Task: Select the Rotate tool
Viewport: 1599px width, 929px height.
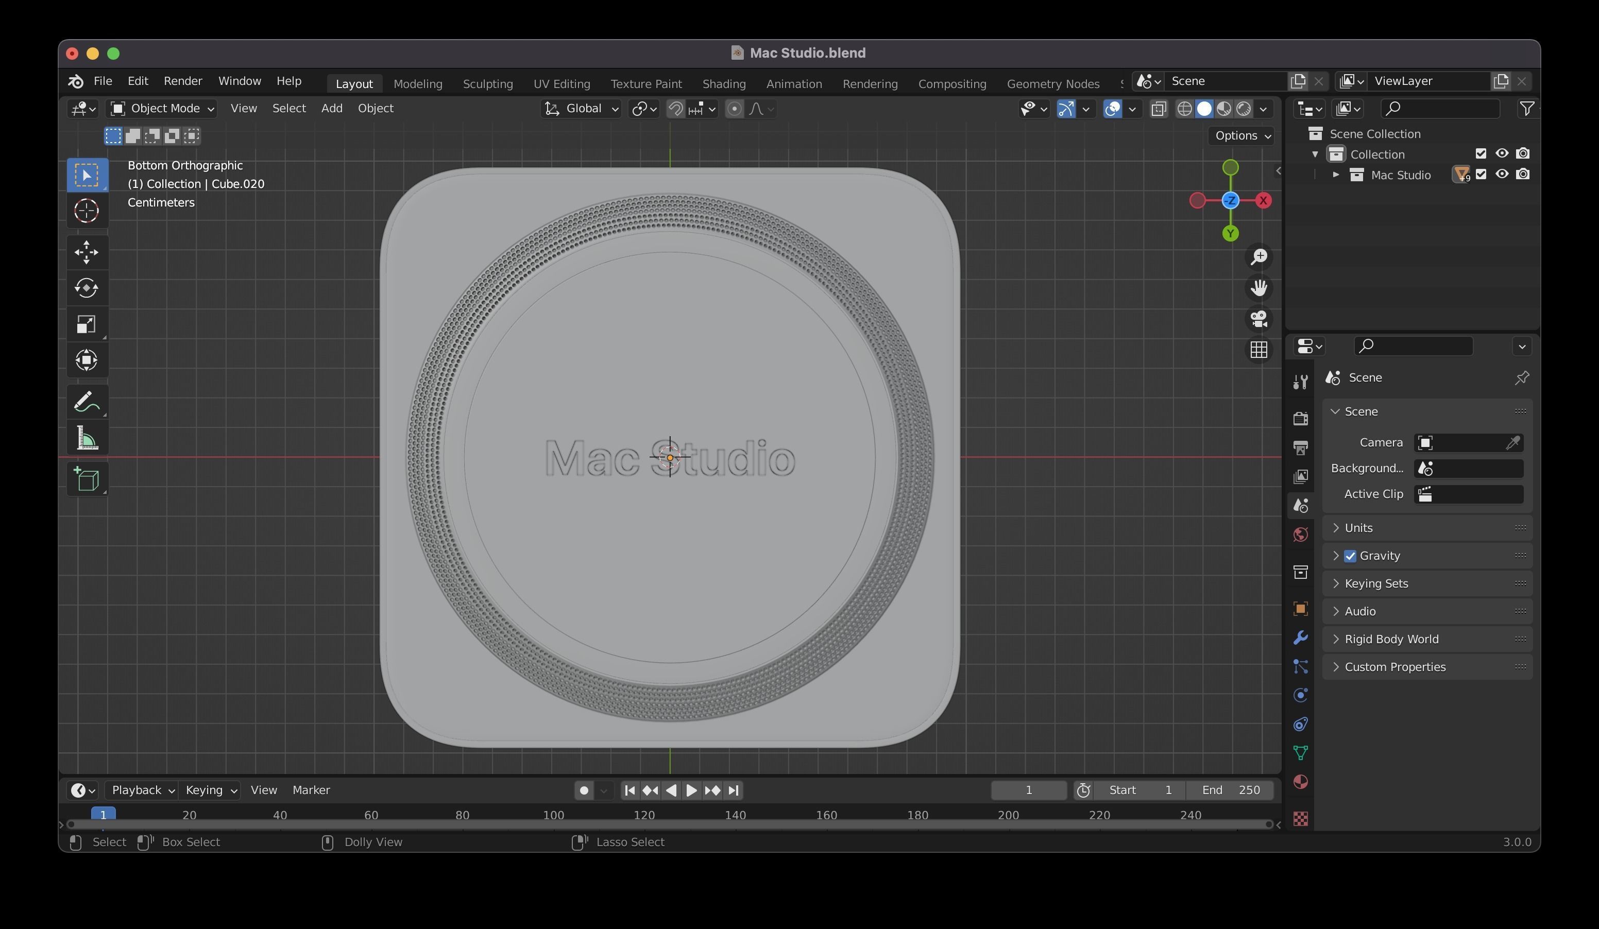Action: (87, 288)
